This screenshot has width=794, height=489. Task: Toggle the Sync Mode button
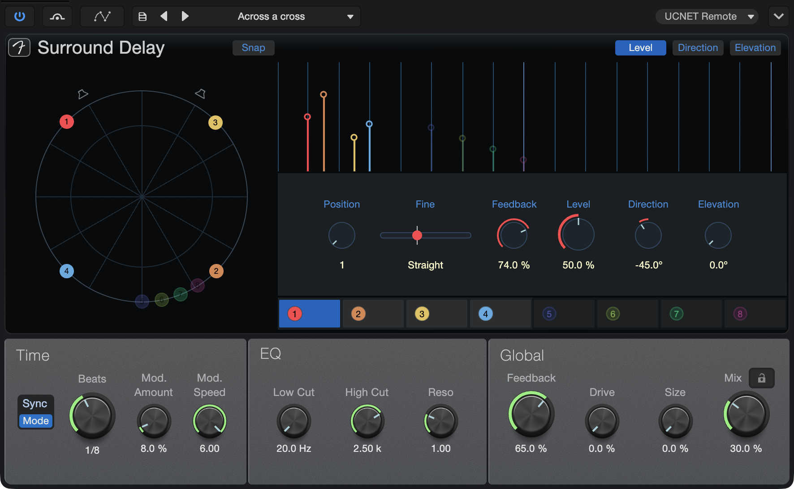coord(36,412)
